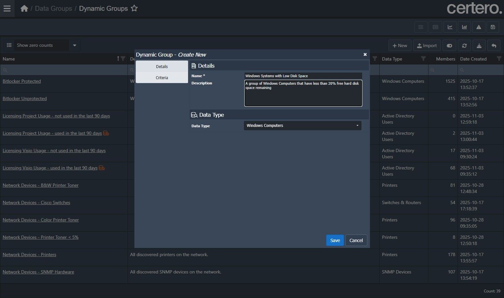Open the line chart view icon
Viewport: 504px width, 298px height.
coord(450,27)
